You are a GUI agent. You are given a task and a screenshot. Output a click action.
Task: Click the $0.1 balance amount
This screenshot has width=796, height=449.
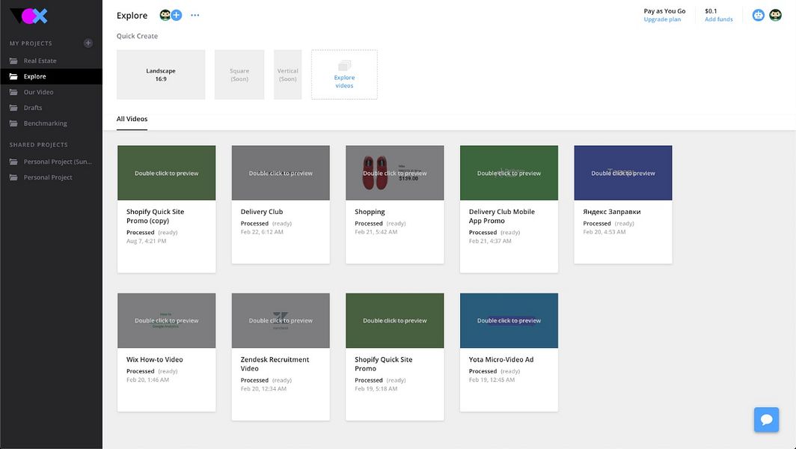[711, 11]
